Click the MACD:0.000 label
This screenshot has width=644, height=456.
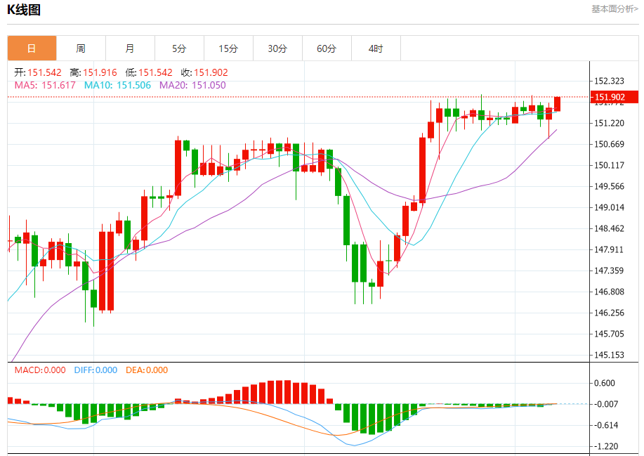pyautogui.click(x=40, y=370)
